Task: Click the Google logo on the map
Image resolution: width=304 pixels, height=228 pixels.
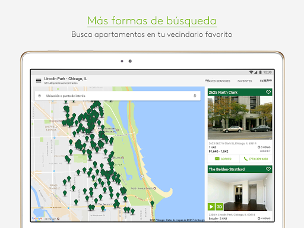Action: pyautogui.click(x=37, y=218)
